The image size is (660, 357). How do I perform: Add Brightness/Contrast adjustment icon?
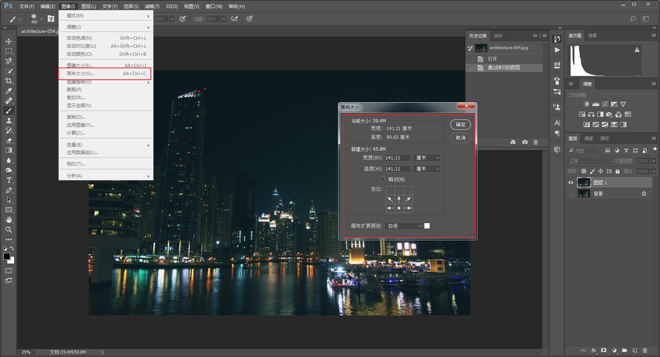pyautogui.click(x=586, y=104)
